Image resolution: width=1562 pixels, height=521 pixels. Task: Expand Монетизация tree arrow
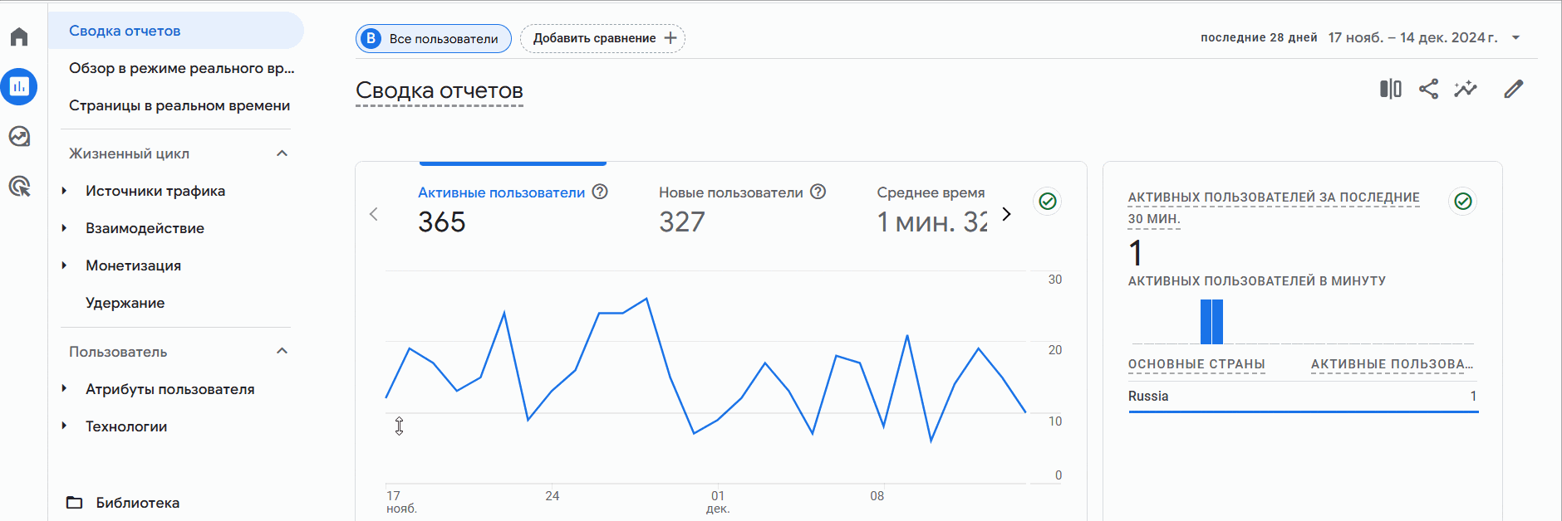click(65, 265)
